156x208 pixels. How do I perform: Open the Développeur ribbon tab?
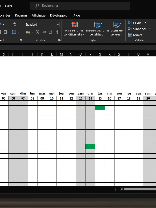[59, 15]
